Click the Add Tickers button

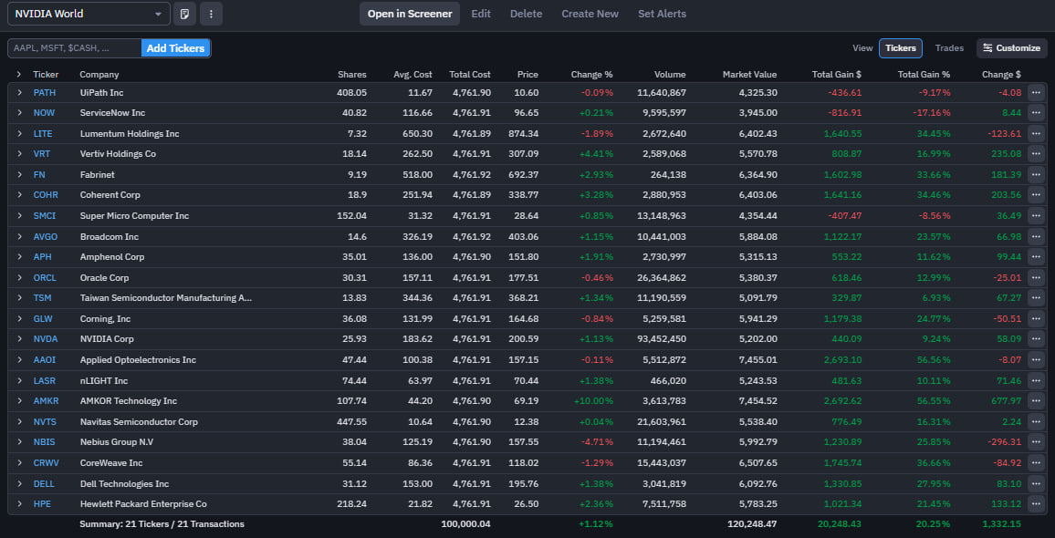[175, 48]
